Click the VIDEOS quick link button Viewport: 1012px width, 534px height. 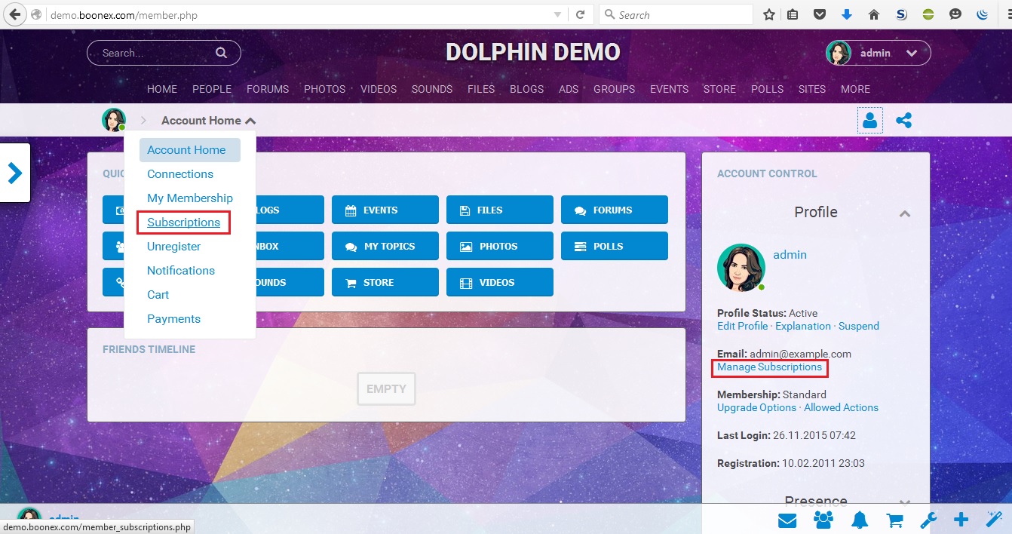coord(499,282)
